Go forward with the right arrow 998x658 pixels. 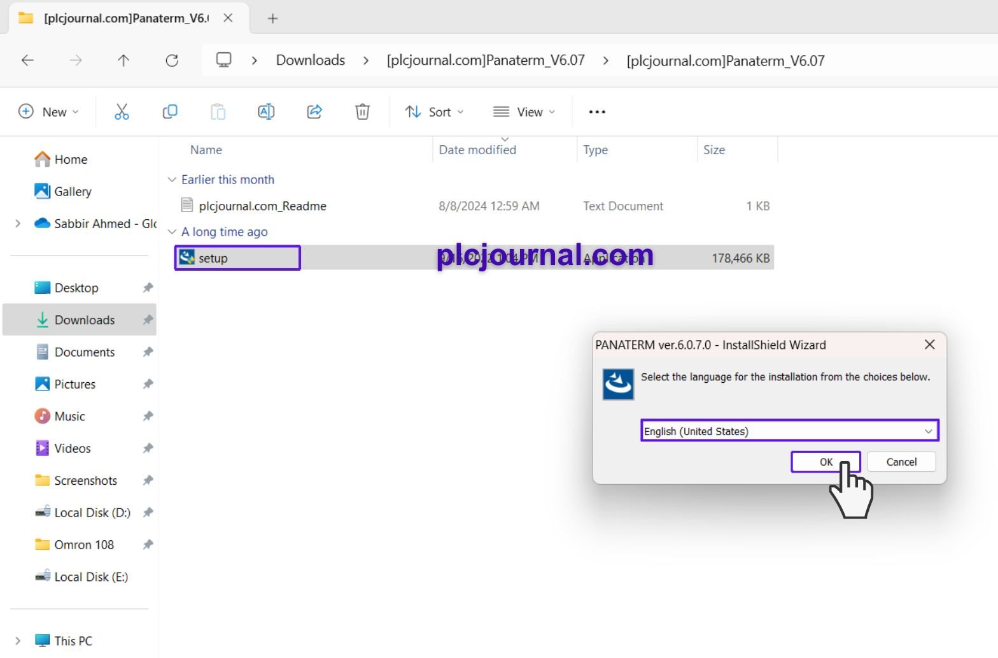point(76,61)
